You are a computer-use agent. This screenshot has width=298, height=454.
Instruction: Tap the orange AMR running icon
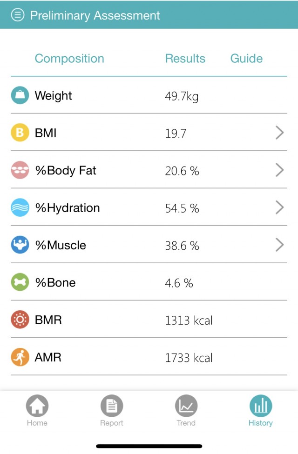point(20,357)
